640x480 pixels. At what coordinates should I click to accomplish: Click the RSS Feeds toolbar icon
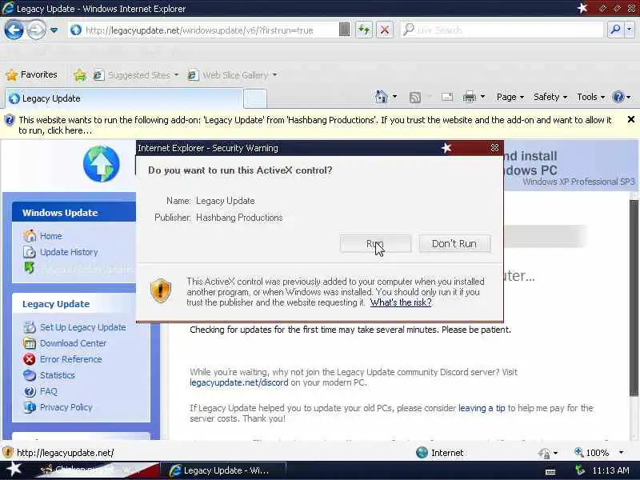pyautogui.click(x=415, y=97)
